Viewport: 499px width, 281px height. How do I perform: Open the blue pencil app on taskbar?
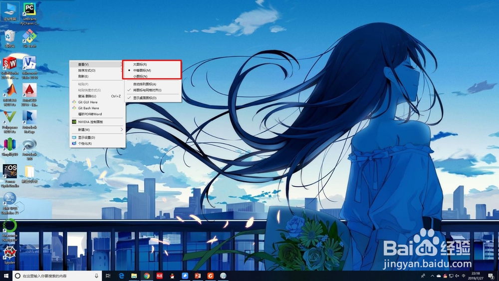click(x=185, y=276)
